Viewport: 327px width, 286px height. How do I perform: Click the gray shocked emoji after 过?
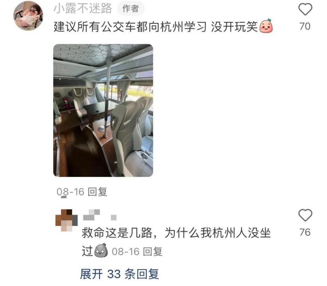coord(101,250)
